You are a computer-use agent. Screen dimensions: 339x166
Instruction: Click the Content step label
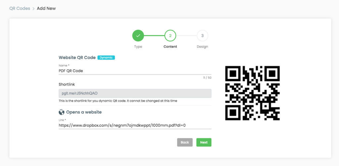pos(170,47)
